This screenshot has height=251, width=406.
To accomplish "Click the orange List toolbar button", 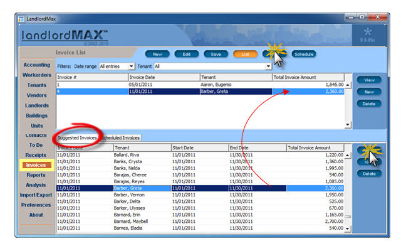I will point(245,54).
